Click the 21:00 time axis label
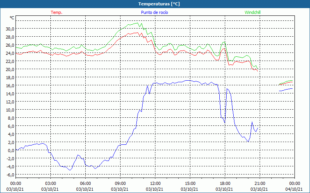 260,183
